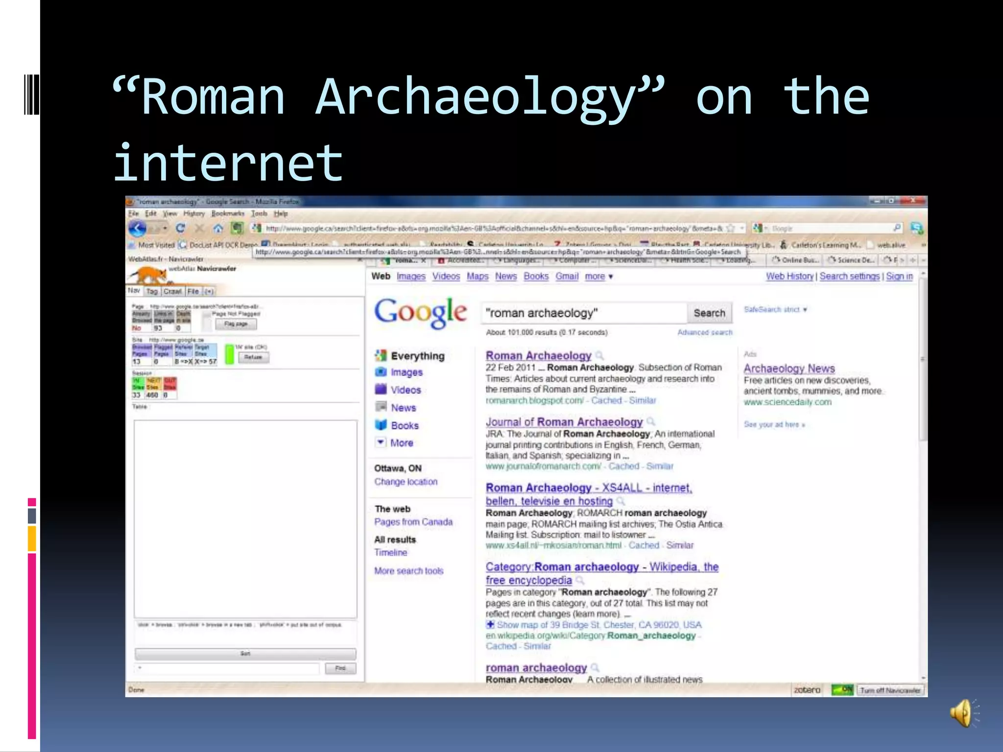Click the green site status indicator bar
Screen dimensions: 1003x752
click(229, 354)
